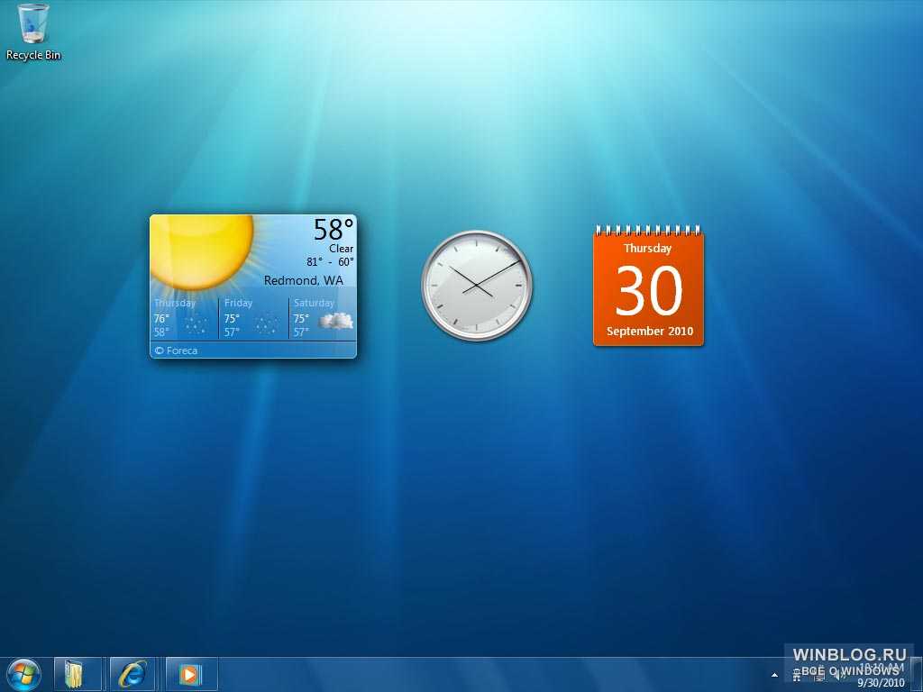This screenshot has width=923, height=692.
Task: Click the Redmond, WA location link
Action: (x=303, y=281)
